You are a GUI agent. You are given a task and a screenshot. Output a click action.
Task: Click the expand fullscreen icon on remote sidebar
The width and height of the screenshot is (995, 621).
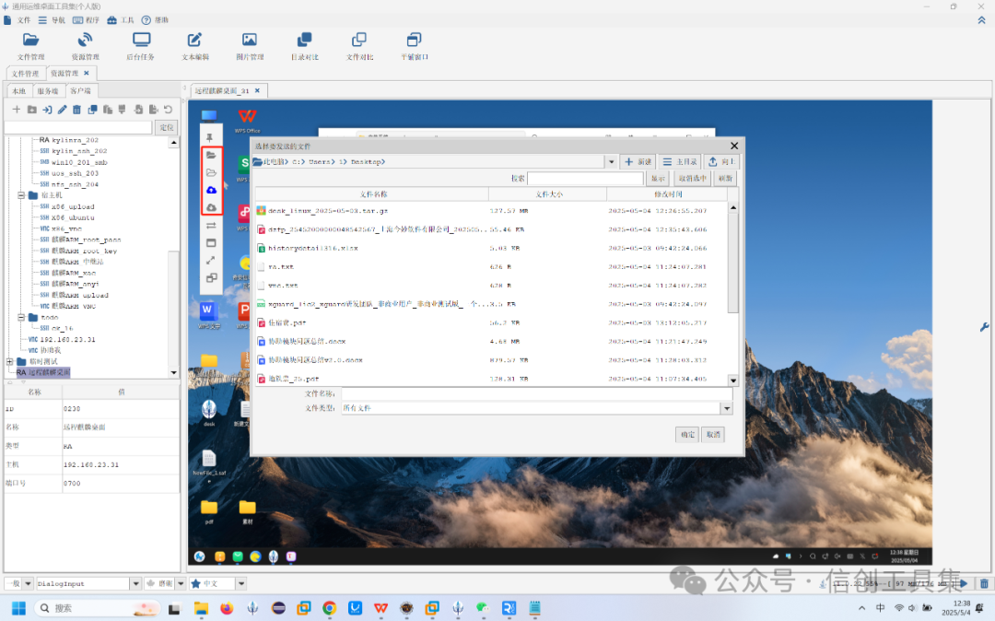point(211,260)
